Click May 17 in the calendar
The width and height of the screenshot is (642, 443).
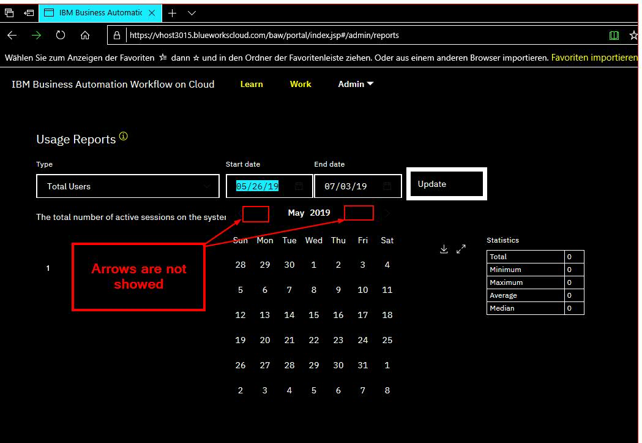[363, 315]
